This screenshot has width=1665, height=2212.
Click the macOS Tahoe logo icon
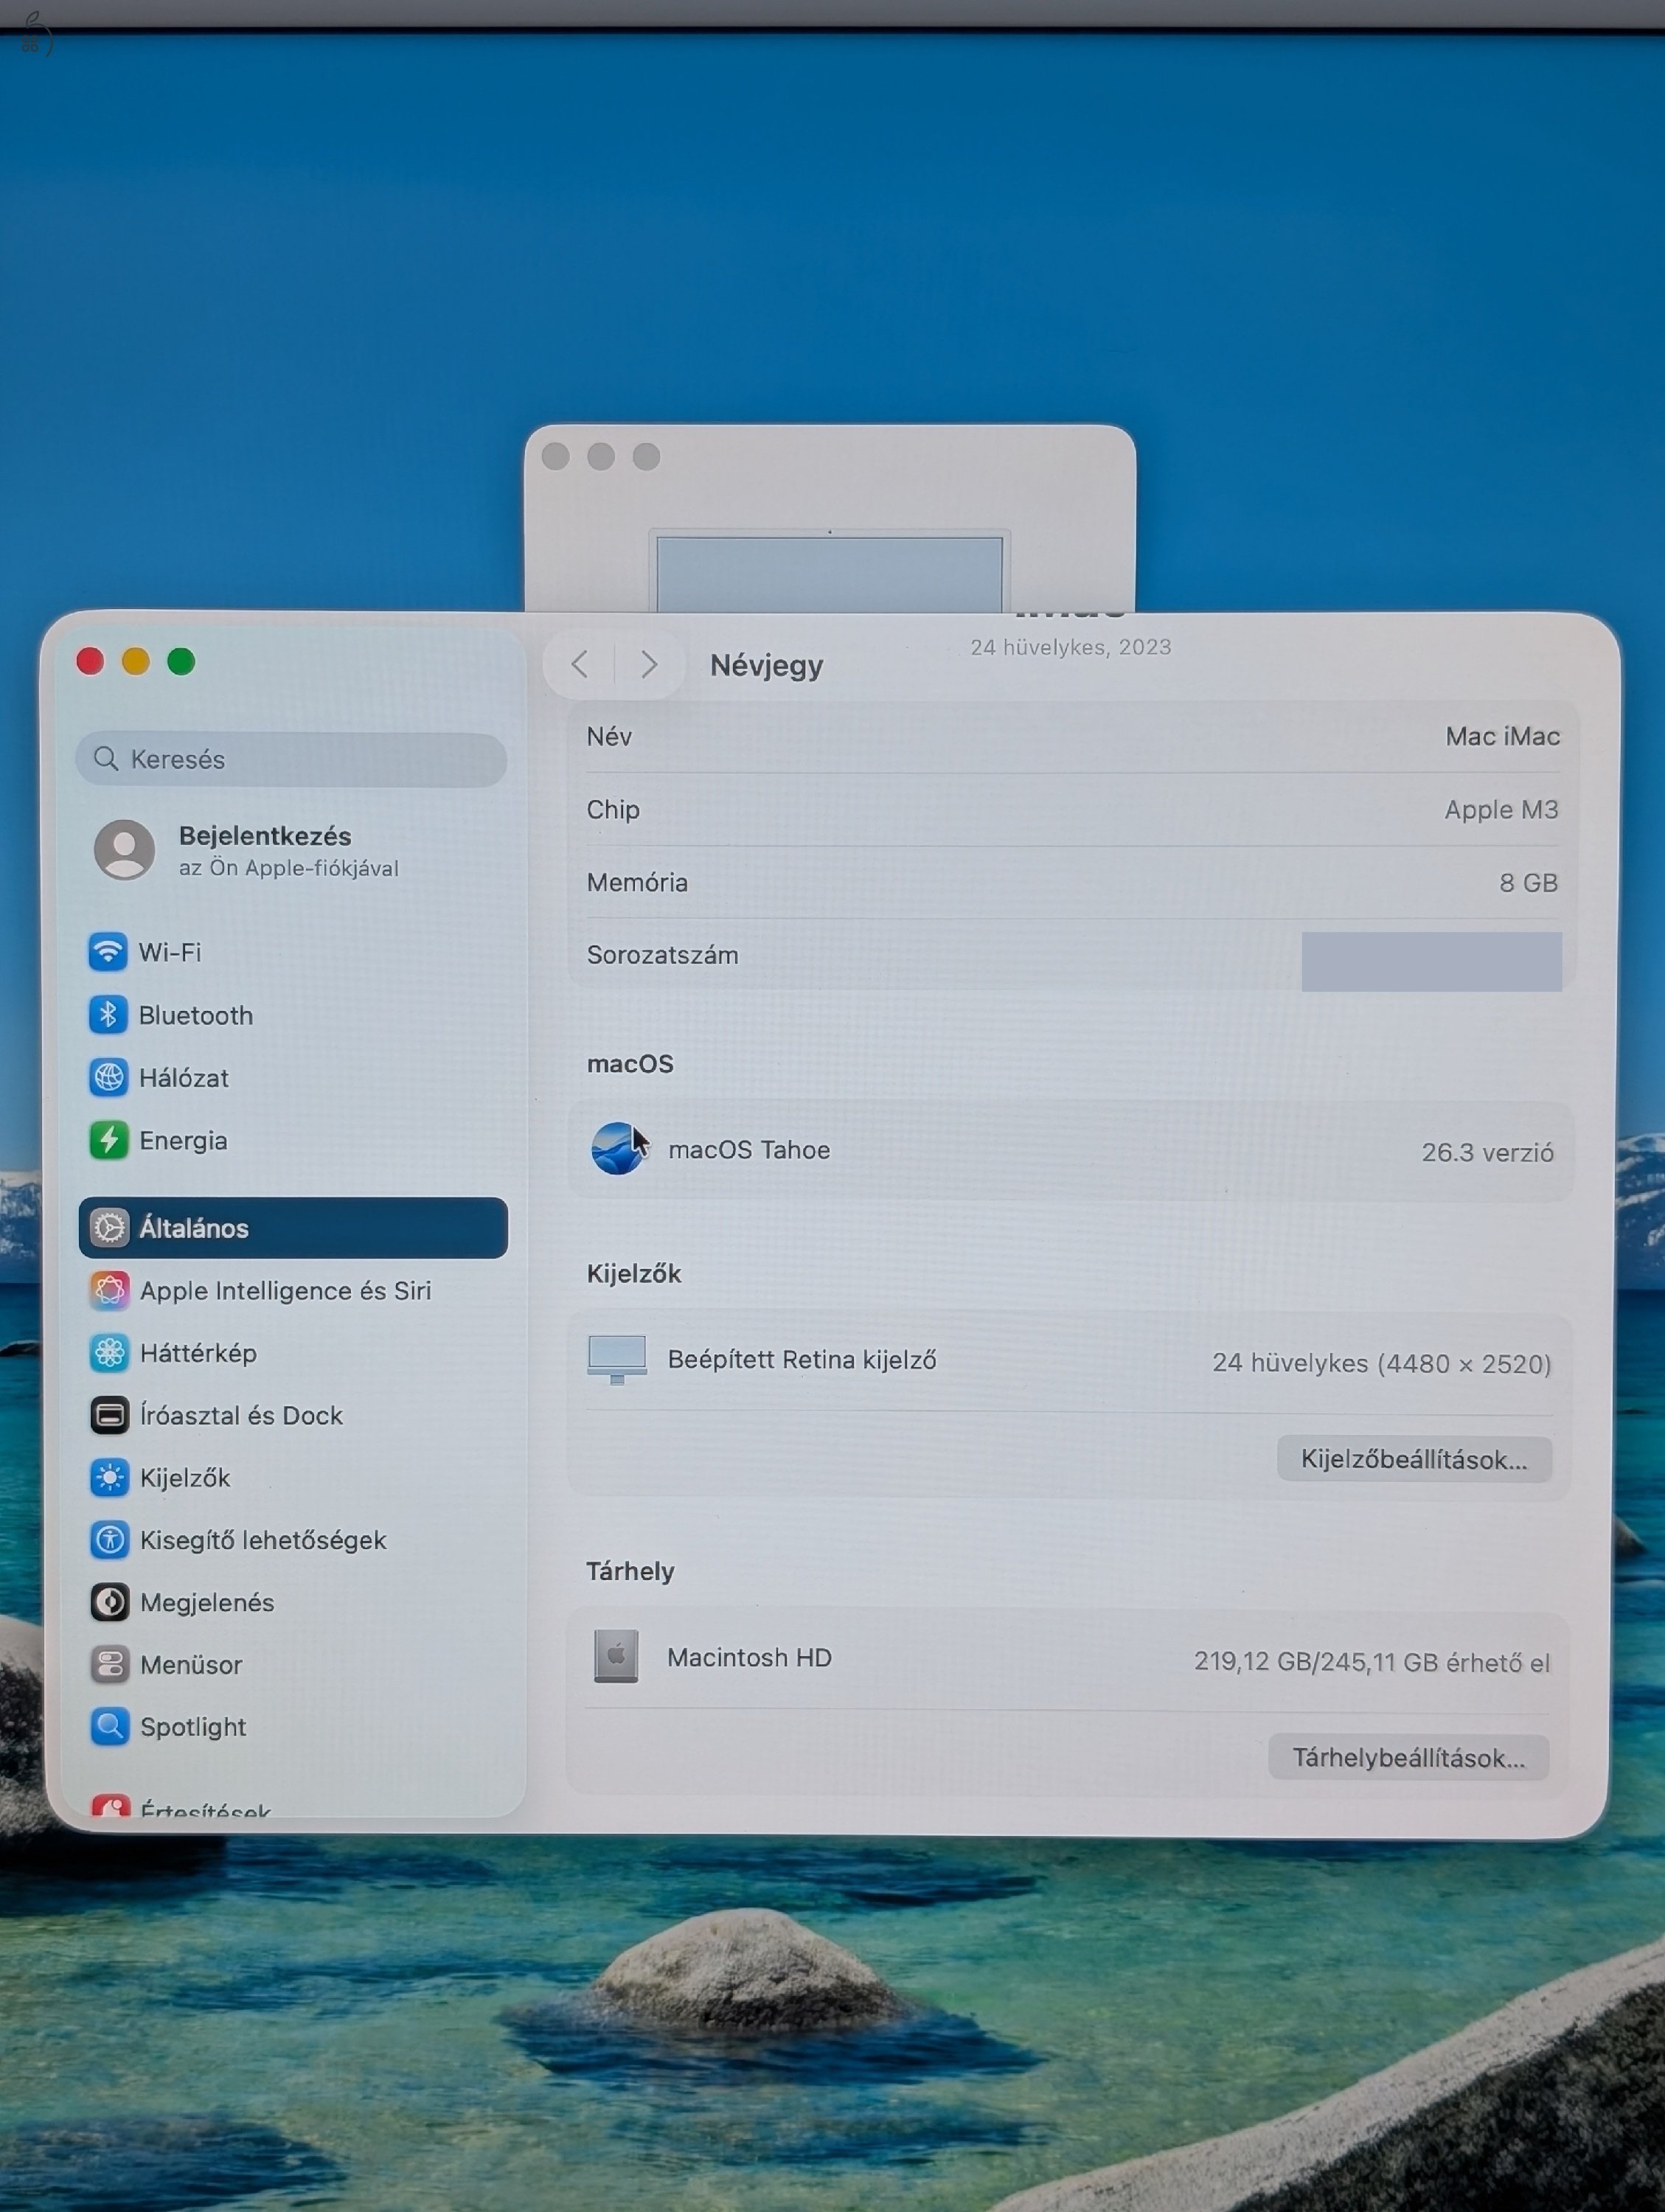click(x=618, y=1148)
